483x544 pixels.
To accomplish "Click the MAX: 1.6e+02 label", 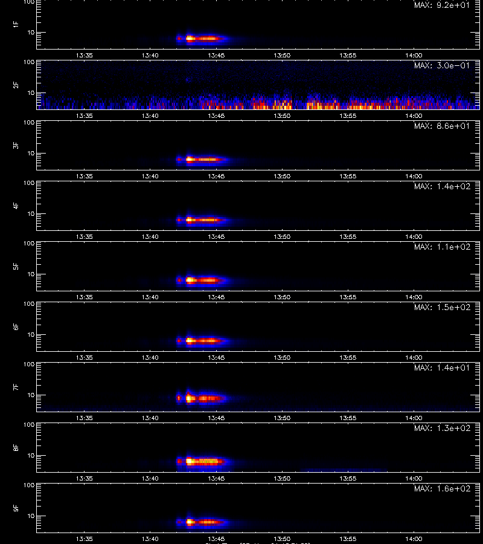I will coord(442,488).
